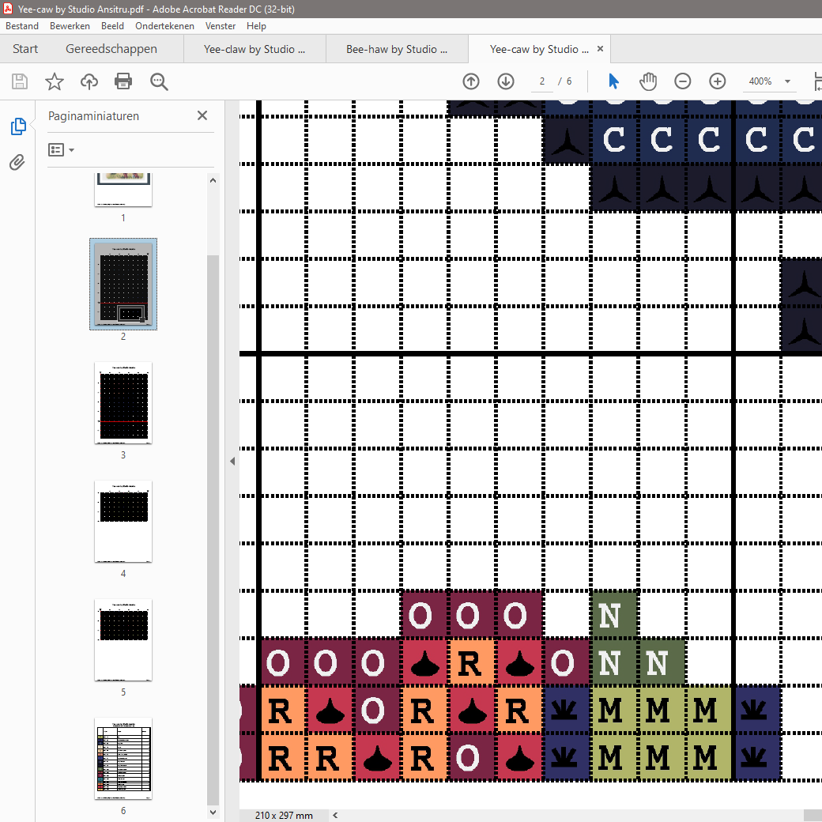Activate the Hand pan tool

pos(648,81)
